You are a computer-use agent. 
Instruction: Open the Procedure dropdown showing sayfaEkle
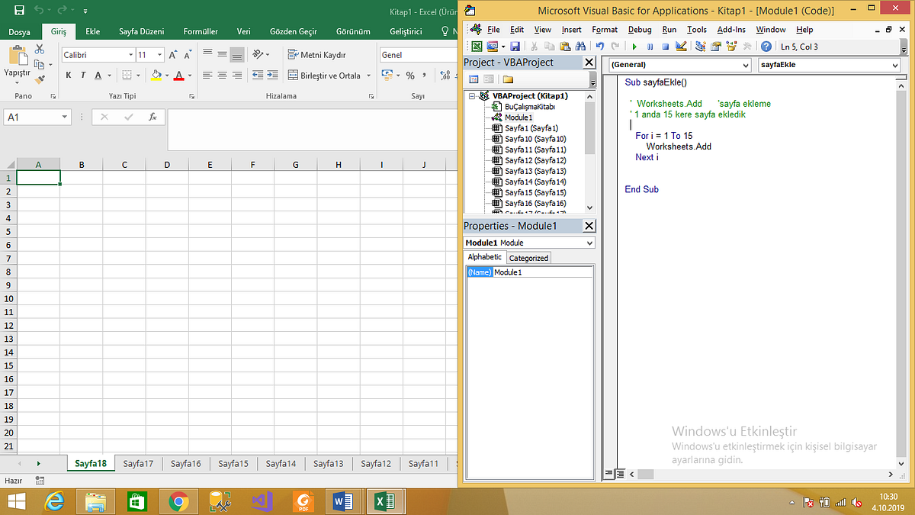(895, 65)
